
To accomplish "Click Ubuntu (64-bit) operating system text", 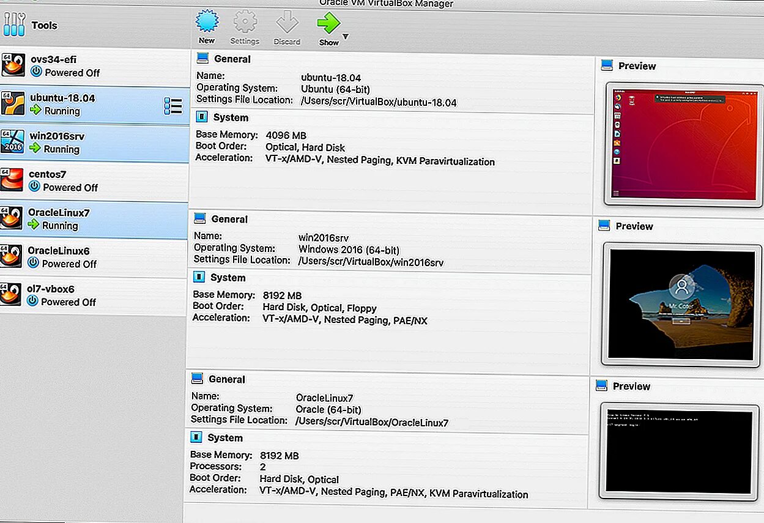I will point(335,89).
